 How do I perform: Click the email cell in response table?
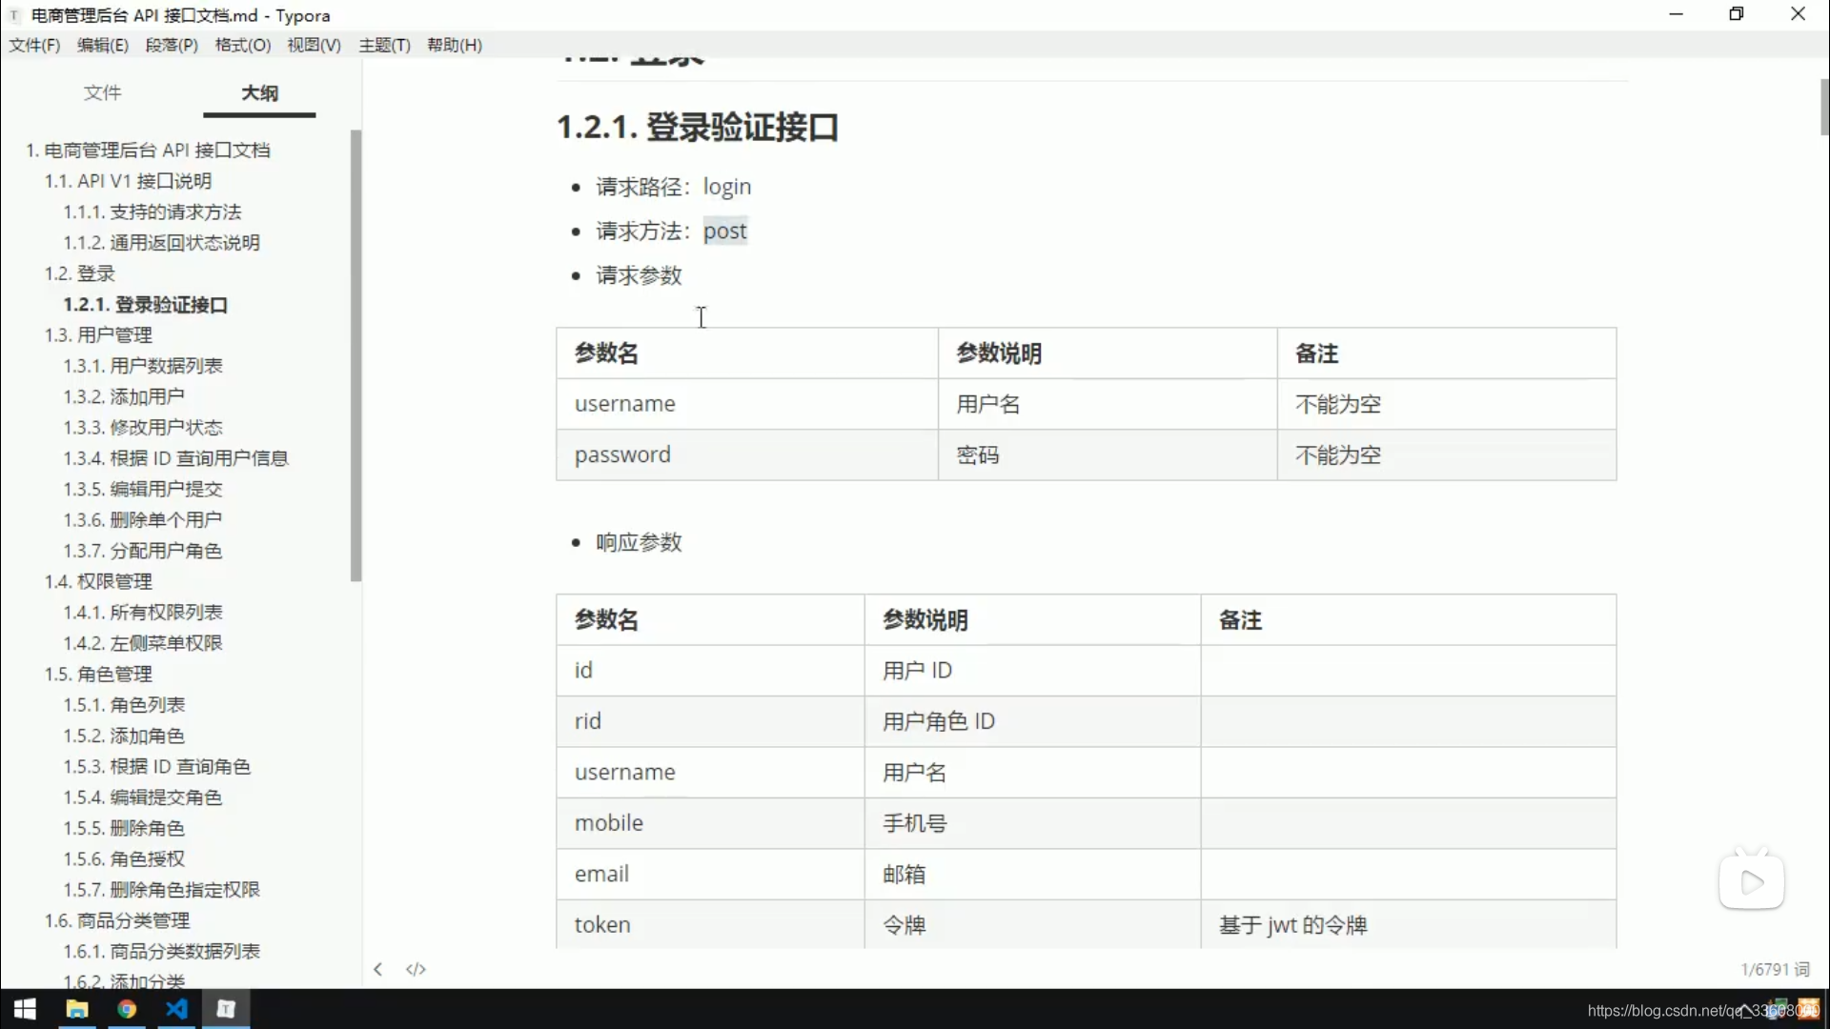[711, 874]
